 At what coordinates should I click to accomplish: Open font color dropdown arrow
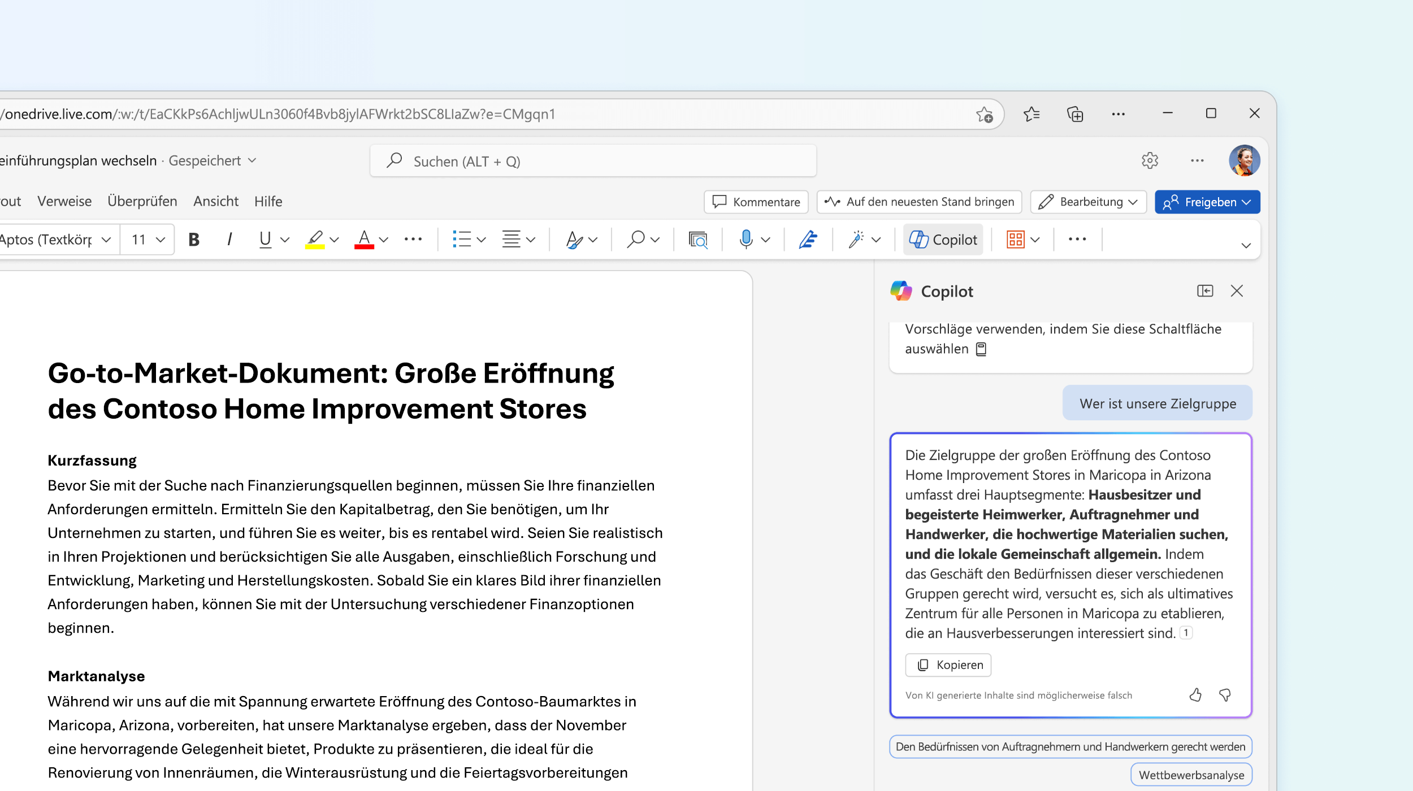(x=384, y=240)
